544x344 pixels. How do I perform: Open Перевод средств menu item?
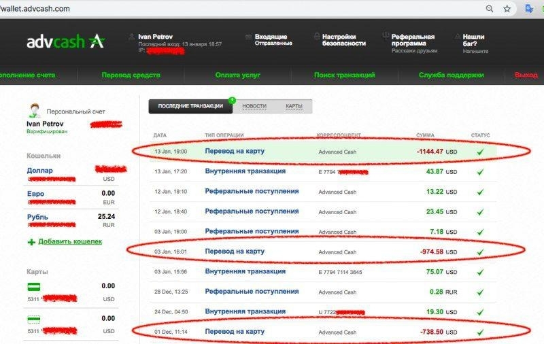(x=131, y=75)
